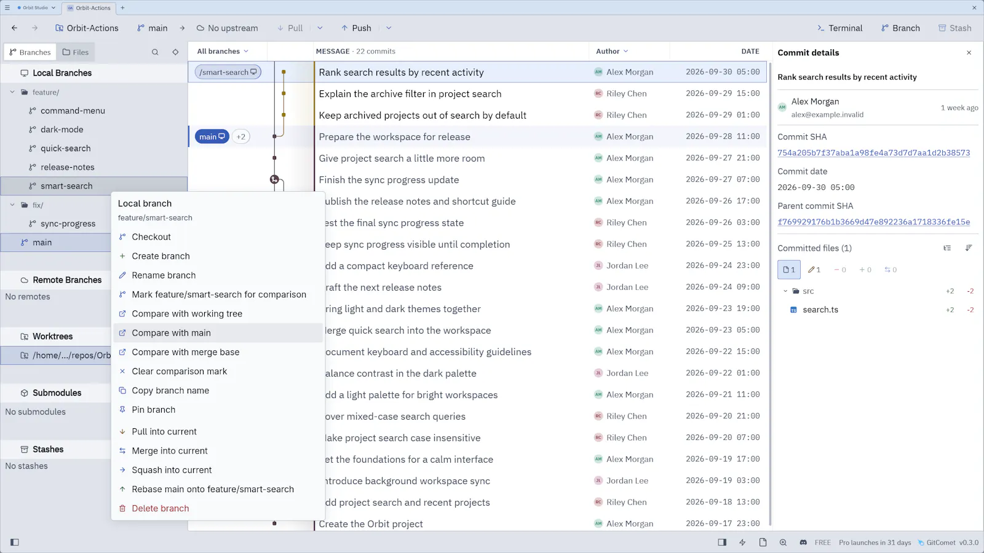984x553 pixels.
Task: Collapse the feature/ folder in branches
Action: point(12,92)
